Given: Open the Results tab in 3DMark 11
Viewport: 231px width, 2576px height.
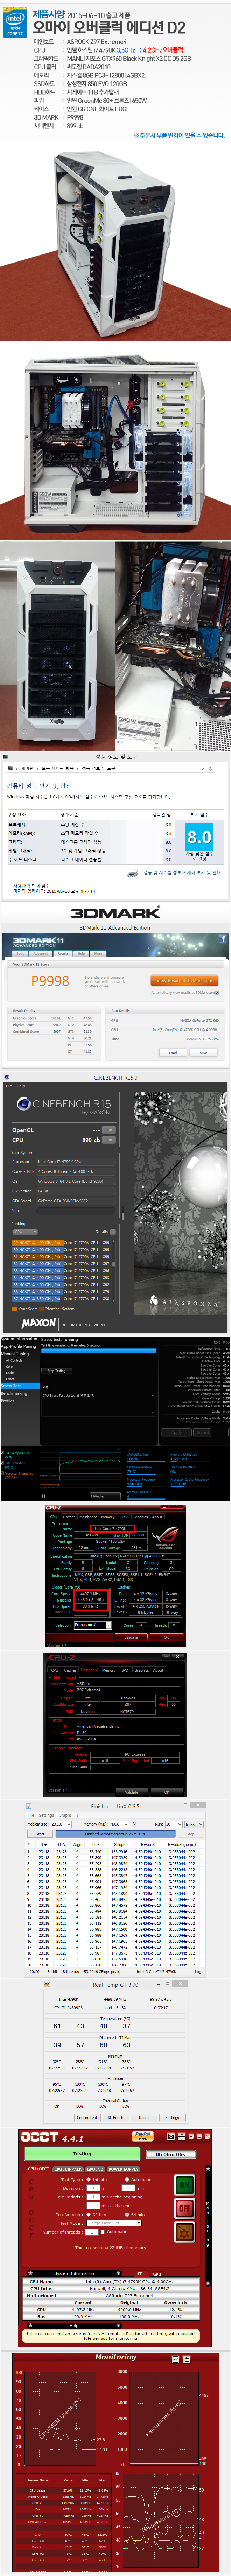Looking at the screenshot, I should click(x=63, y=953).
